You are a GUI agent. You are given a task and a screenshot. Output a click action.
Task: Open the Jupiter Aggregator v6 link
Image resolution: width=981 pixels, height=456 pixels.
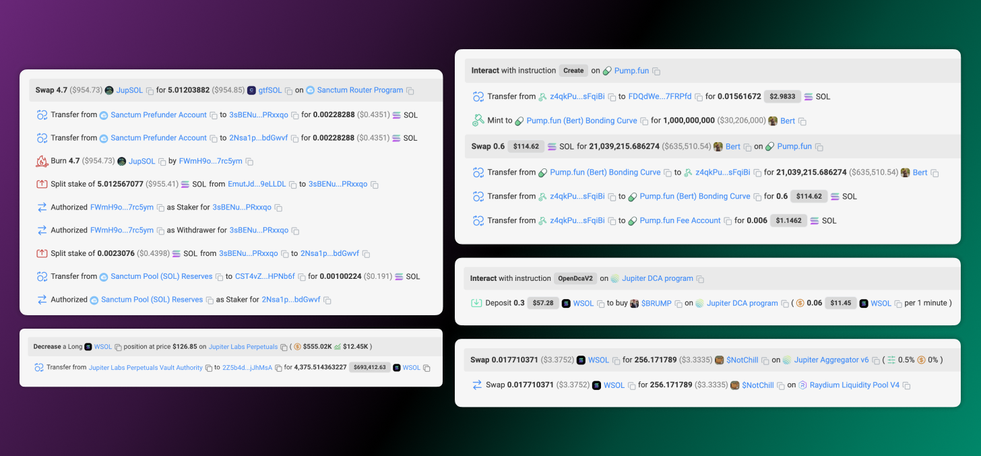pos(831,360)
